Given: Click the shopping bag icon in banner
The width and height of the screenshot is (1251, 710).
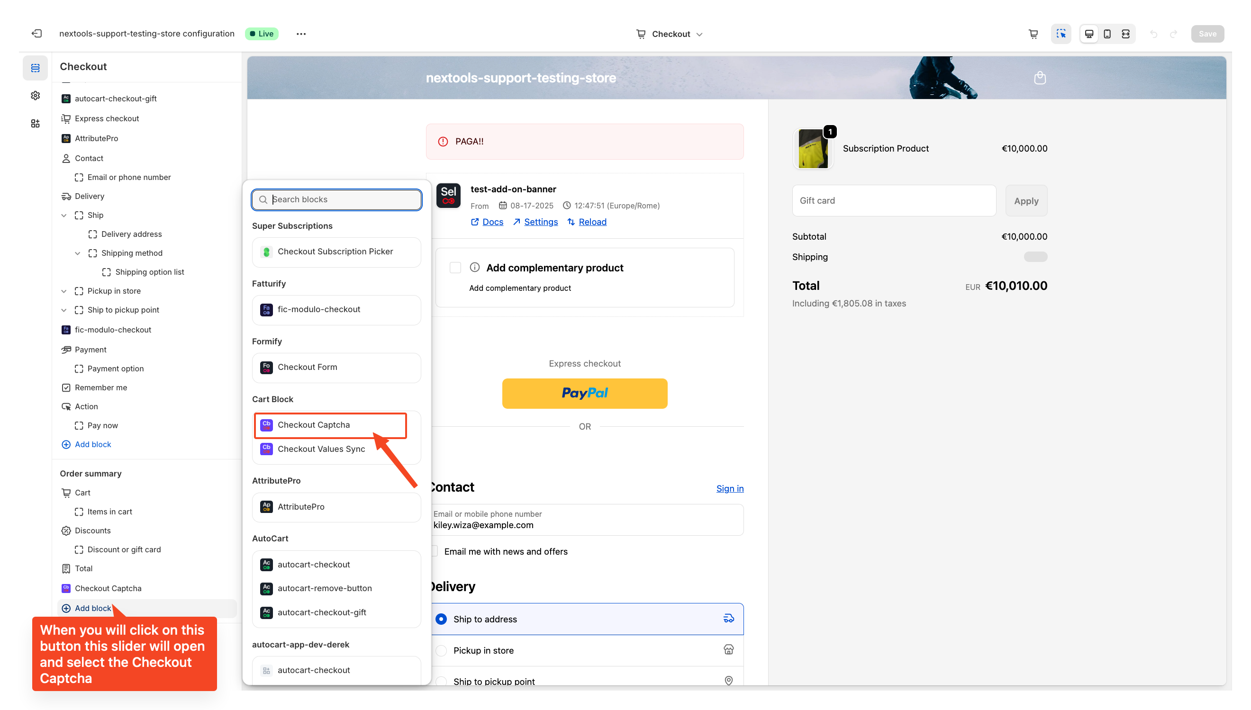Looking at the screenshot, I should pyautogui.click(x=1040, y=78).
